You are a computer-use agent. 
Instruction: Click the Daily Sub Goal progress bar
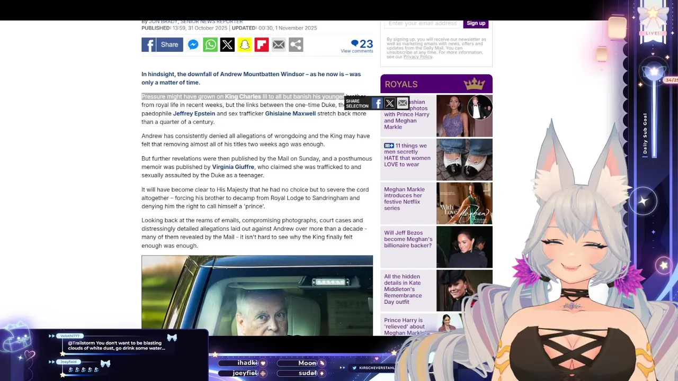[654, 119]
